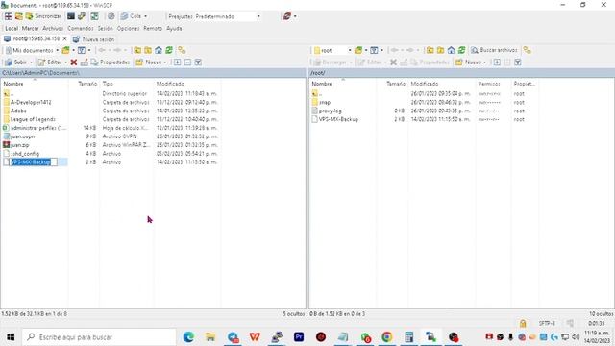The height and width of the screenshot is (346, 615).
Task: Open the local Nuevo dropdown
Action: [x=151, y=62]
